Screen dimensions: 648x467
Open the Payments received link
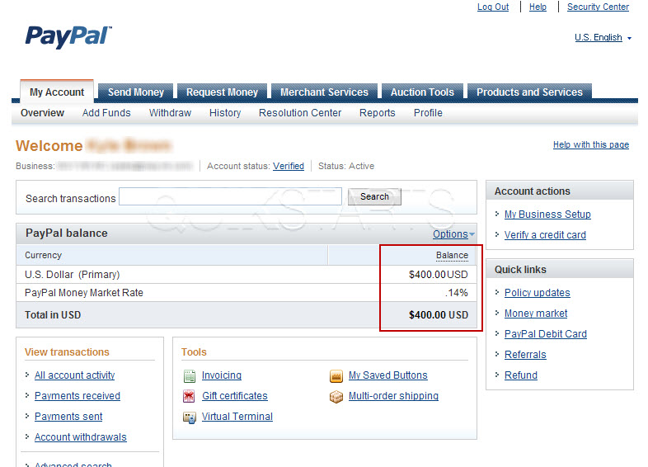coord(77,396)
